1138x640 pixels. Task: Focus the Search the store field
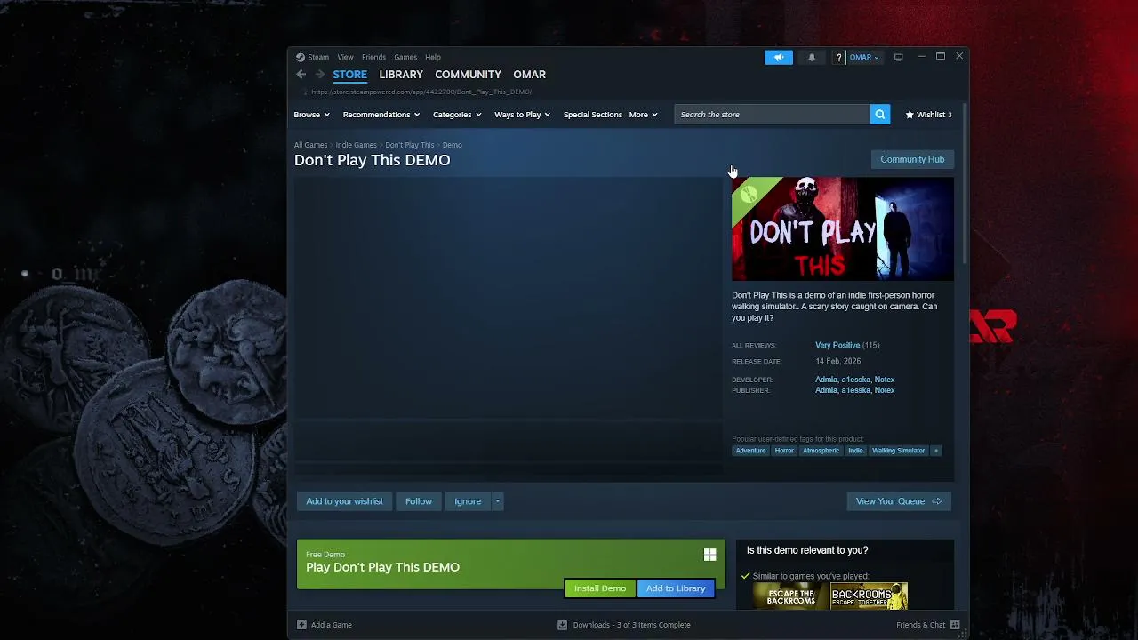(x=772, y=115)
